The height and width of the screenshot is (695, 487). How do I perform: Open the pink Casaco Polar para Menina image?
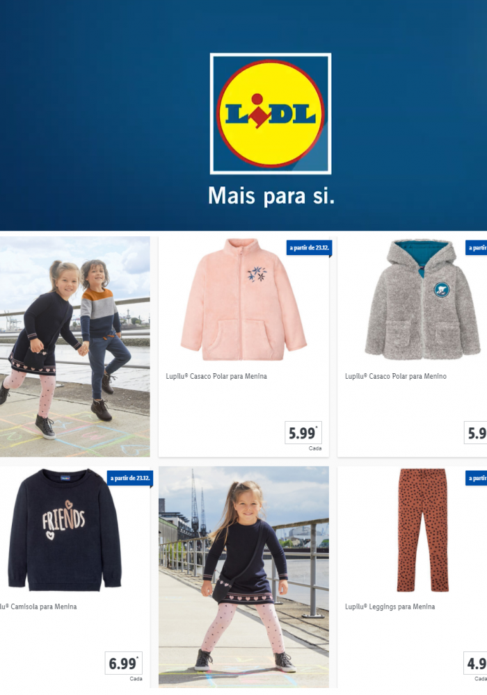tap(243, 300)
